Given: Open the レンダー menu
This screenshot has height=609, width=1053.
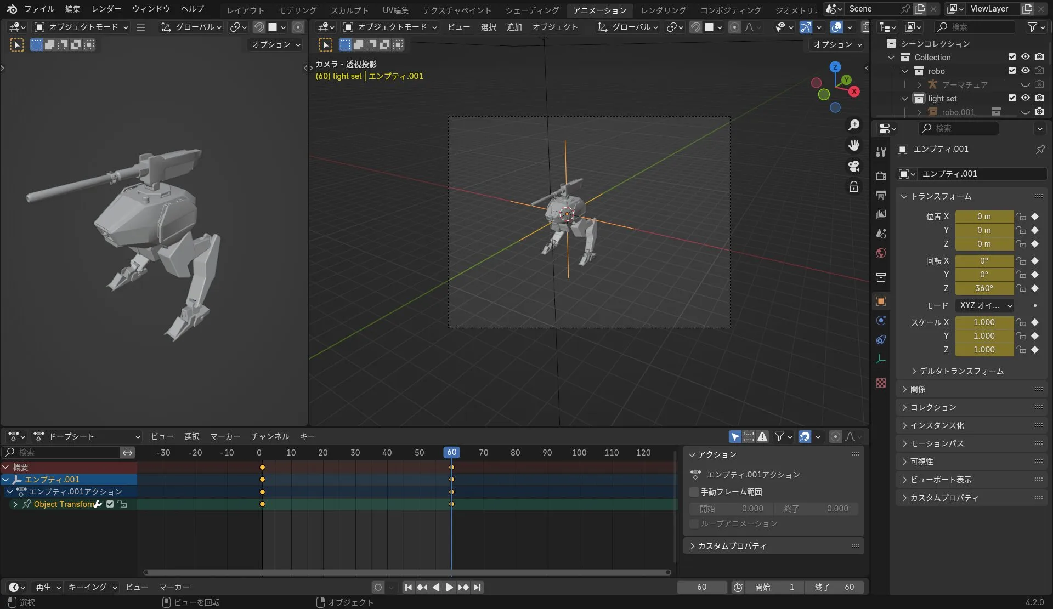Looking at the screenshot, I should [x=106, y=9].
